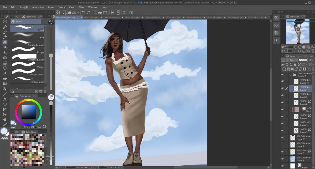This screenshot has height=169, width=315.
Task: Choose the Soft eraser sub tool
Action: coord(27,35)
